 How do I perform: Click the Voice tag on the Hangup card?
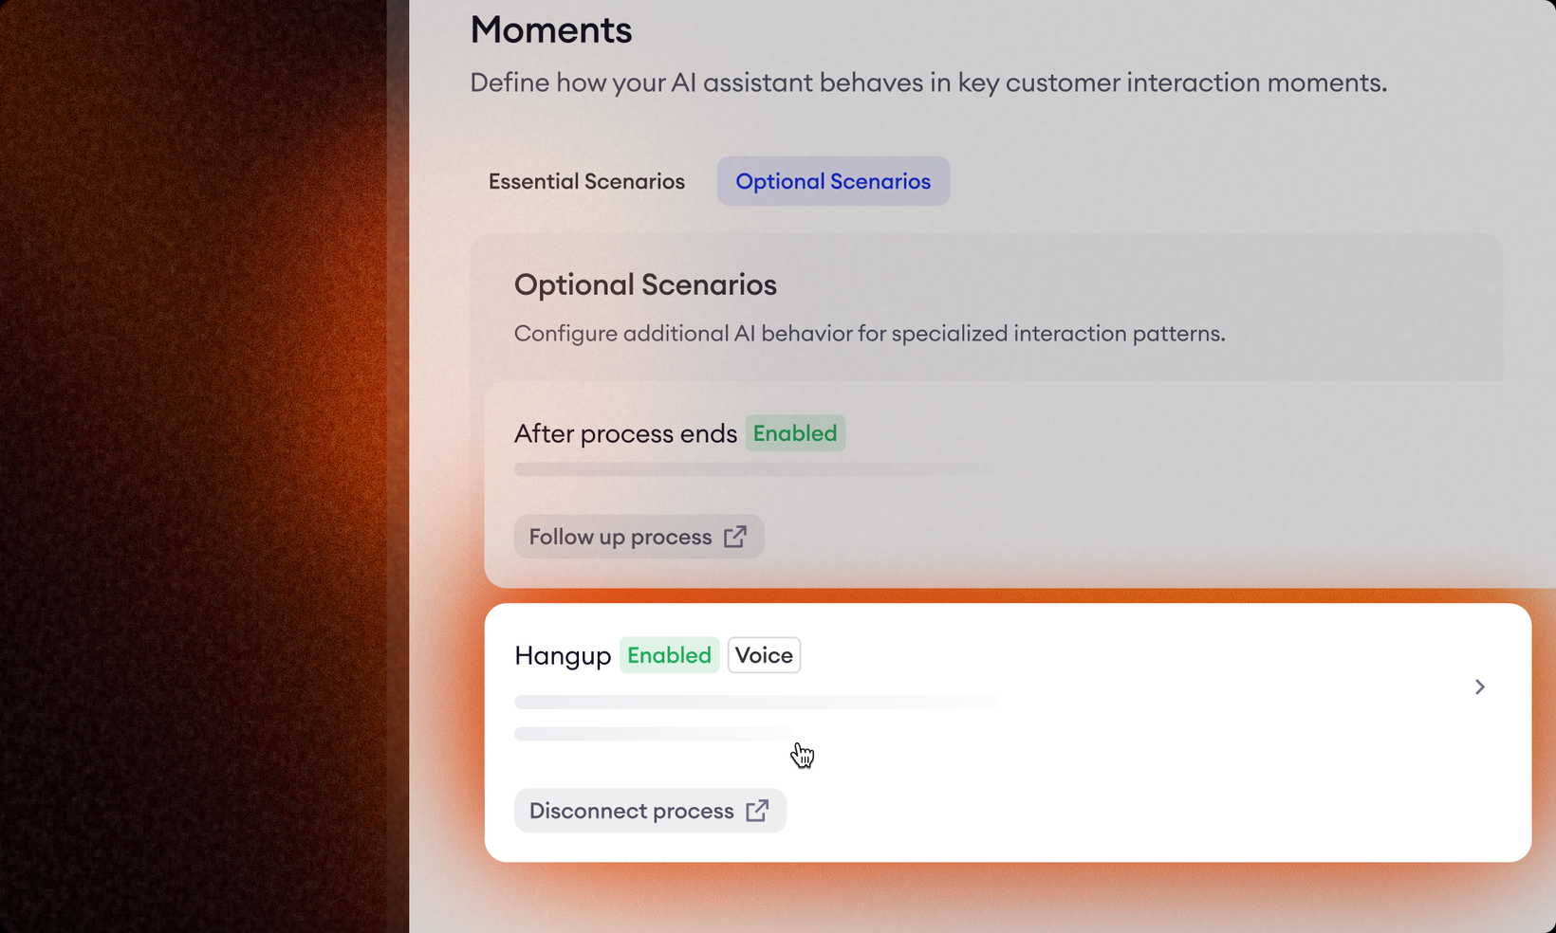764,655
